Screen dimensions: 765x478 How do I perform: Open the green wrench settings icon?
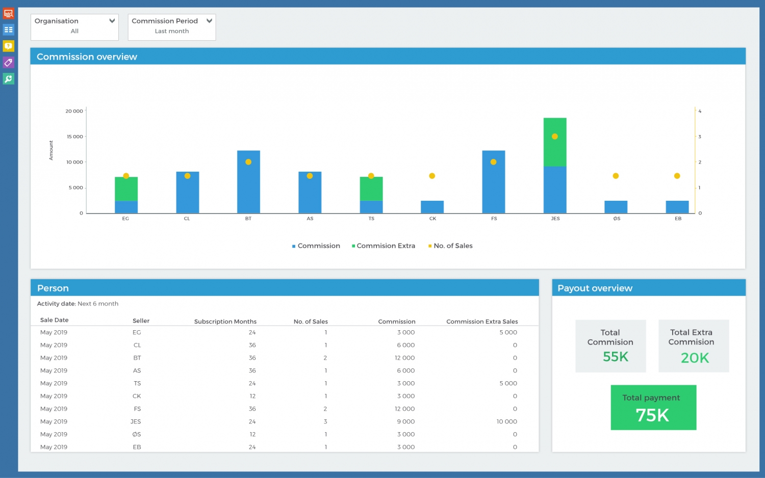pos(8,78)
